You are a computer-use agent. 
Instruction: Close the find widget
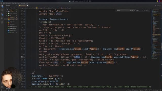point(149,10)
